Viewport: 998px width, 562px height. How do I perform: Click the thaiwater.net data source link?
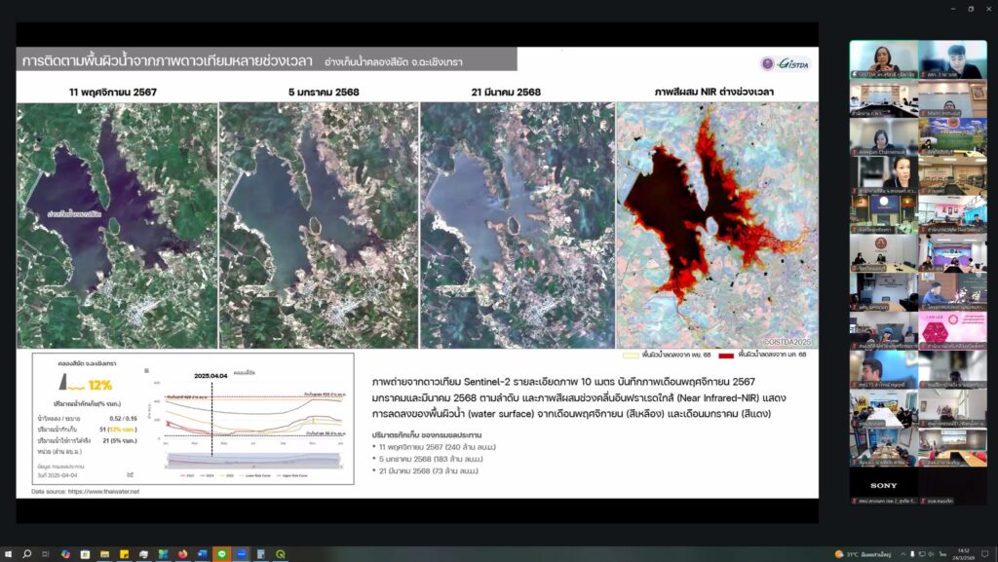[105, 491]
